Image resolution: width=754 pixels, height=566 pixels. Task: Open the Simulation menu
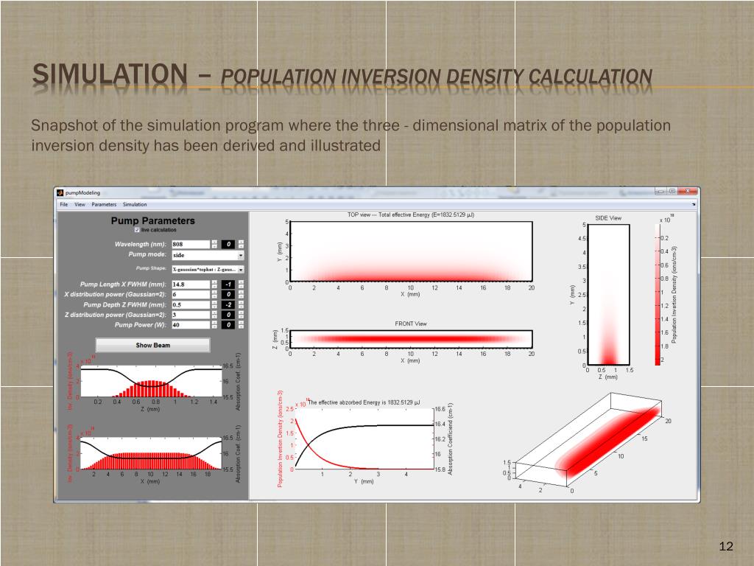[x=135, y=205]
